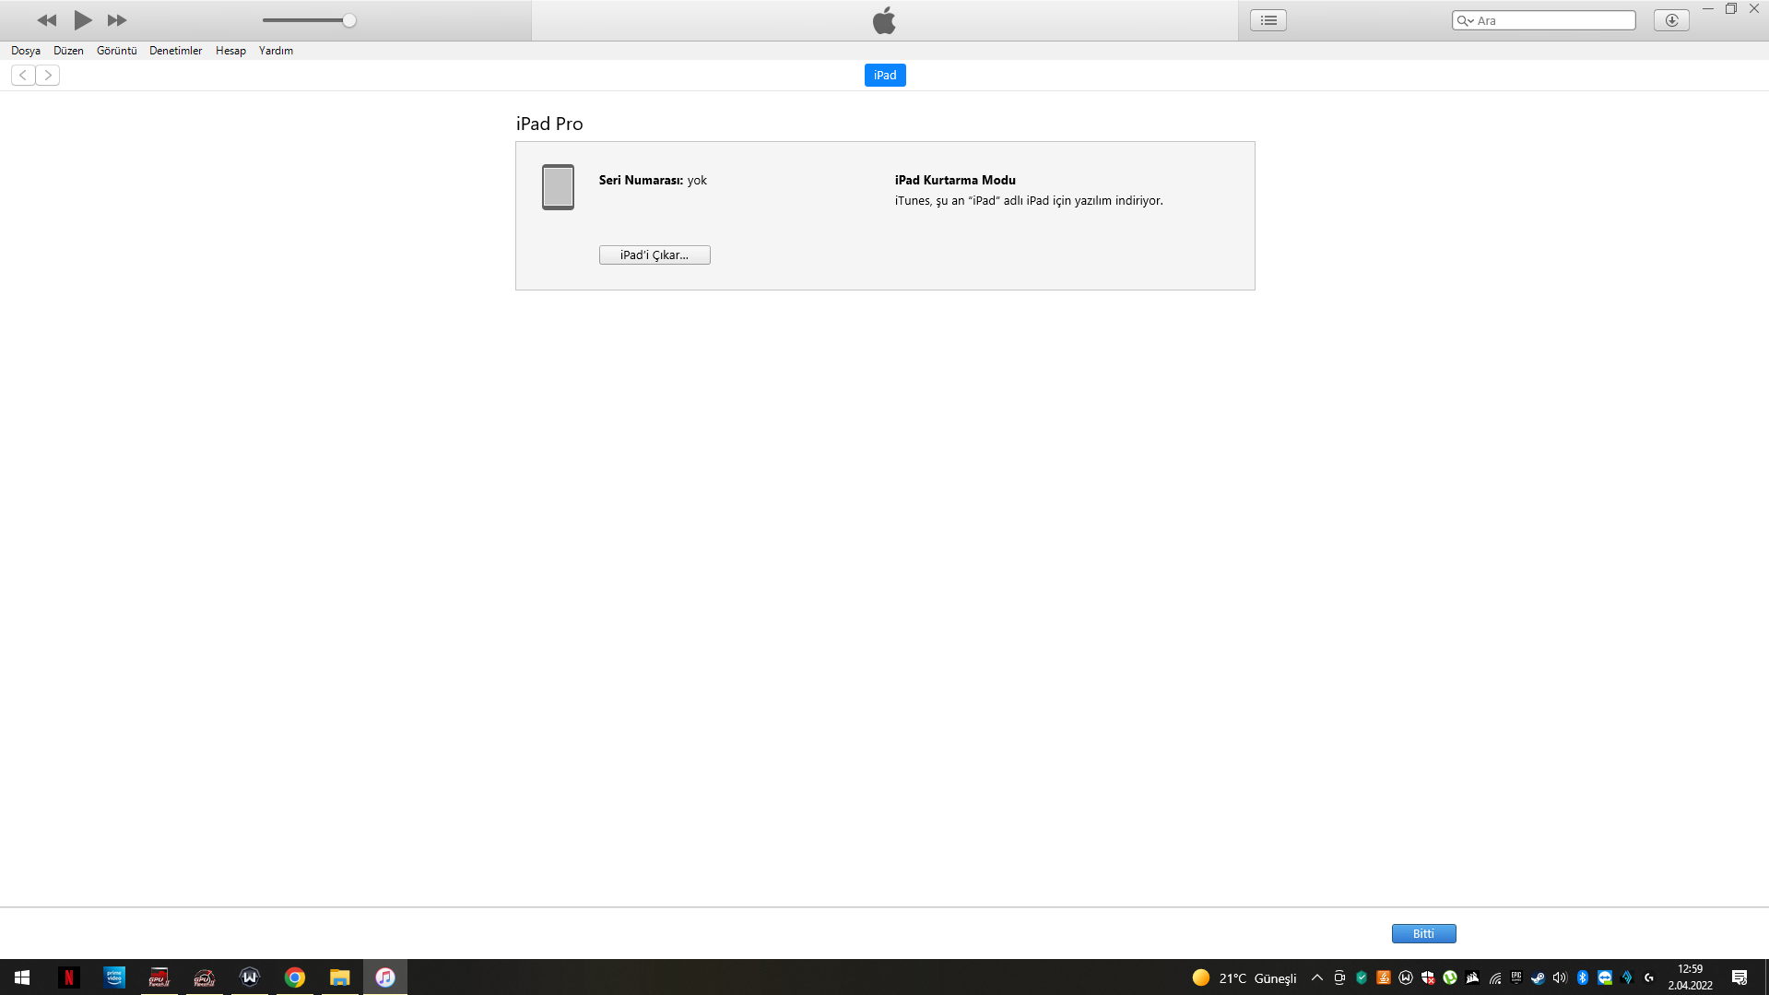Open the Steam tray icon
Screen dimensions: 1769x995
[x=1539, y=978]
